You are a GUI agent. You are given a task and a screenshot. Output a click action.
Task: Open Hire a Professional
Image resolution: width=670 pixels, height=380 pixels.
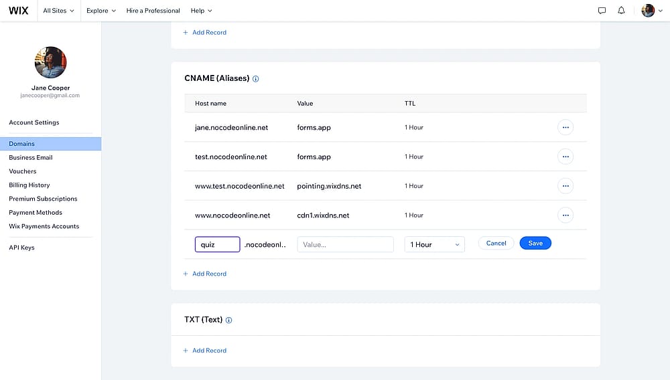pos(153,11)
